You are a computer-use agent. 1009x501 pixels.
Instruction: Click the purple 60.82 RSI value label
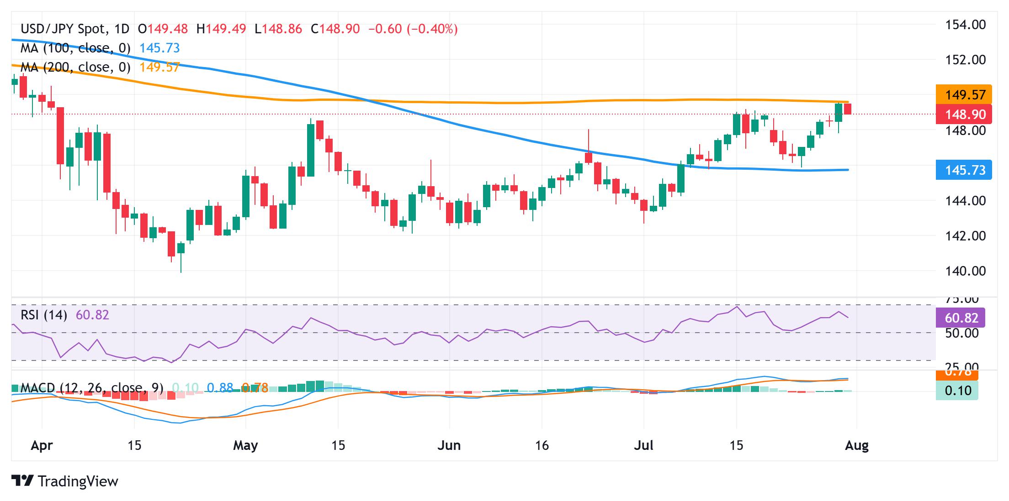pyautogui.click(x=960, y=318)
